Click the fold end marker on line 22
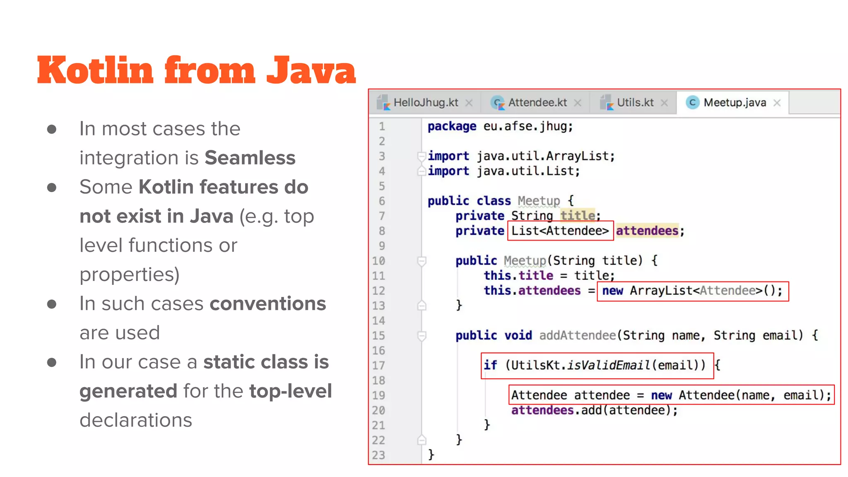The width and height of the screenshot is (848, 477). click(x=422, y=440)
